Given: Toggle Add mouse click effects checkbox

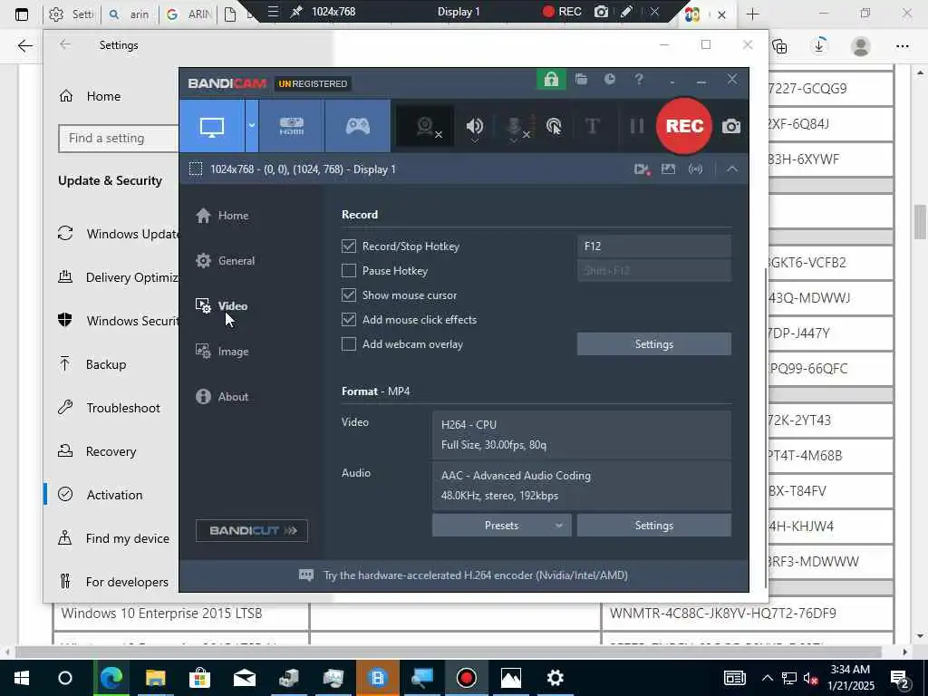Looking at the screenshot, I should [x=349, y=320].
